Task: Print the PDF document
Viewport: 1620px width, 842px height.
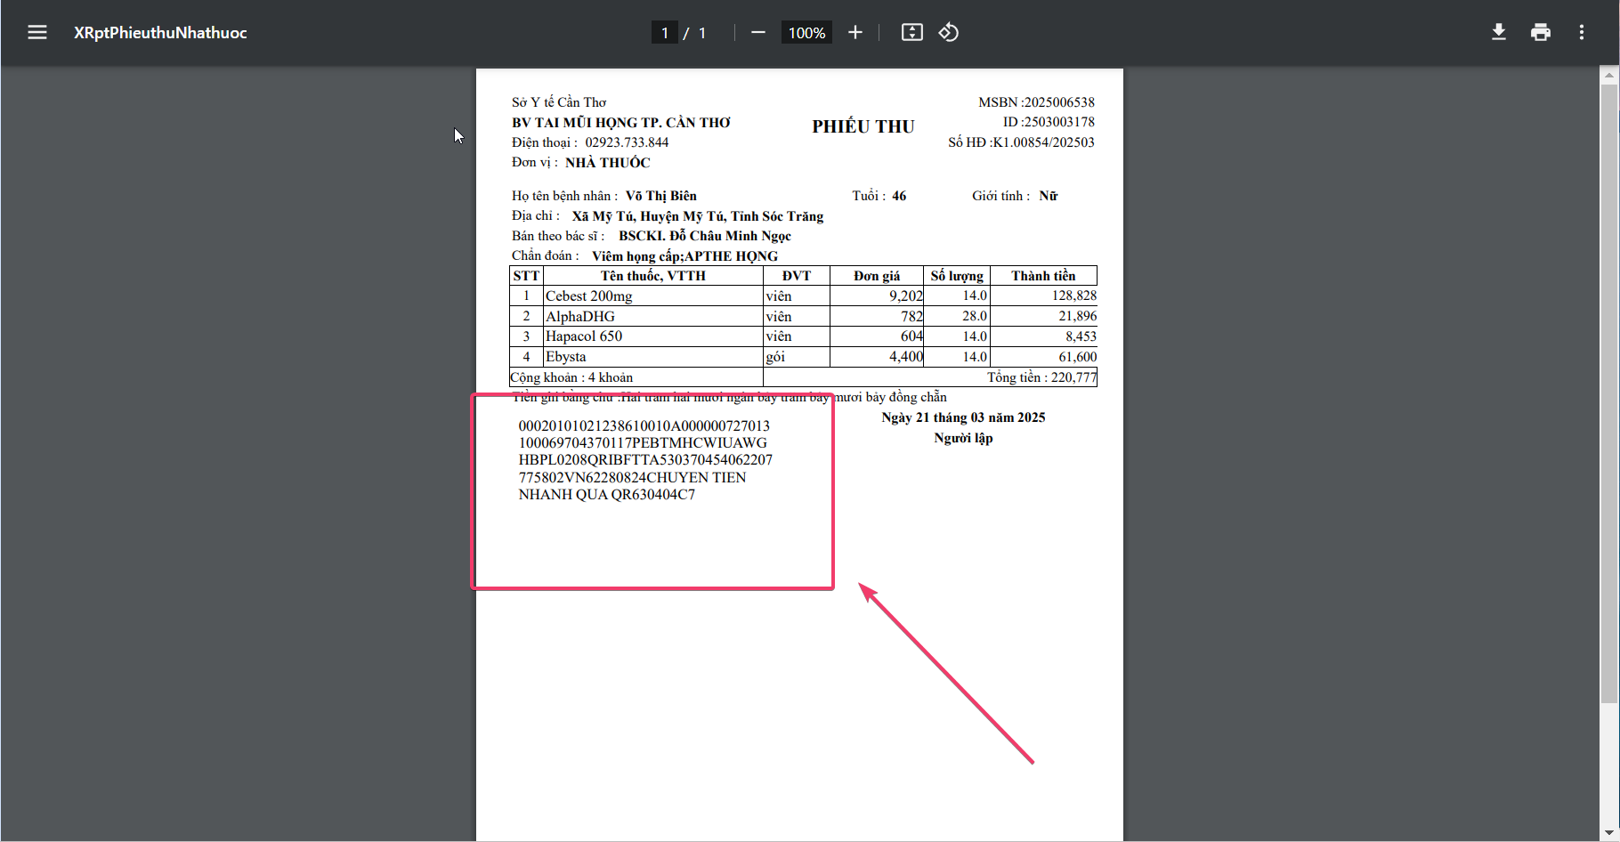Action: 1541,33
